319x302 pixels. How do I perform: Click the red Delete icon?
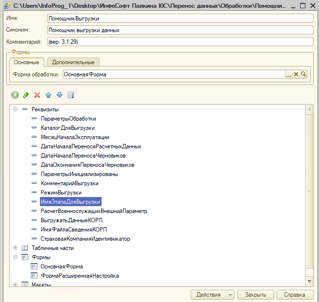pyautogui.click(x=37, y=94)
